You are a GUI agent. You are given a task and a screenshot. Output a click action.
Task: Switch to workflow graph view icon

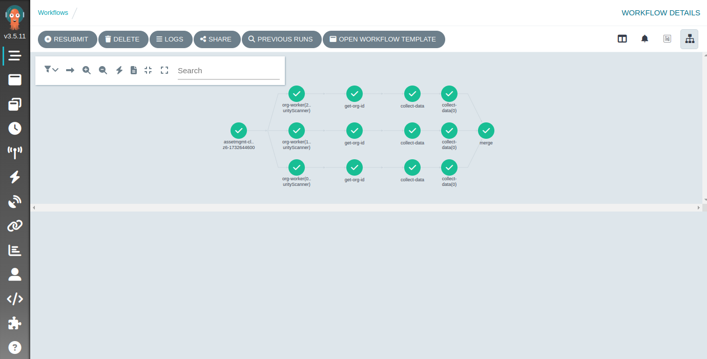coord(689,39)
